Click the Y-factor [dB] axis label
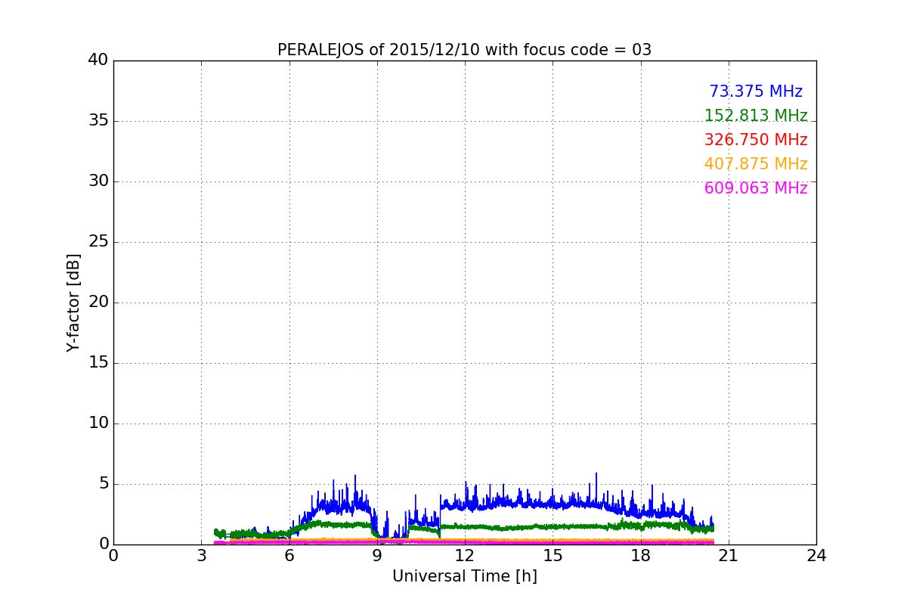The width and height of the screenshot is (907, 605). 73,302
